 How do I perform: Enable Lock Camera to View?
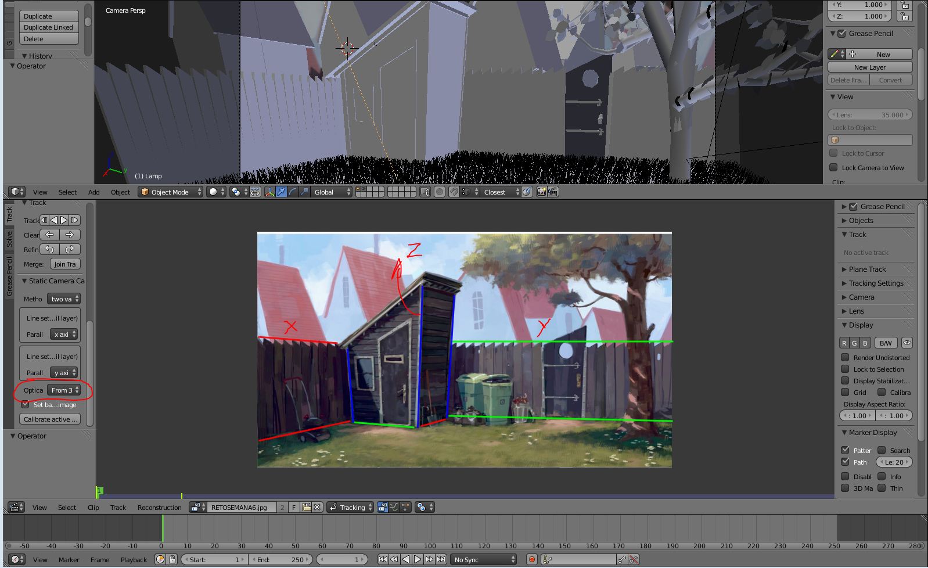[x=833, y=168]
